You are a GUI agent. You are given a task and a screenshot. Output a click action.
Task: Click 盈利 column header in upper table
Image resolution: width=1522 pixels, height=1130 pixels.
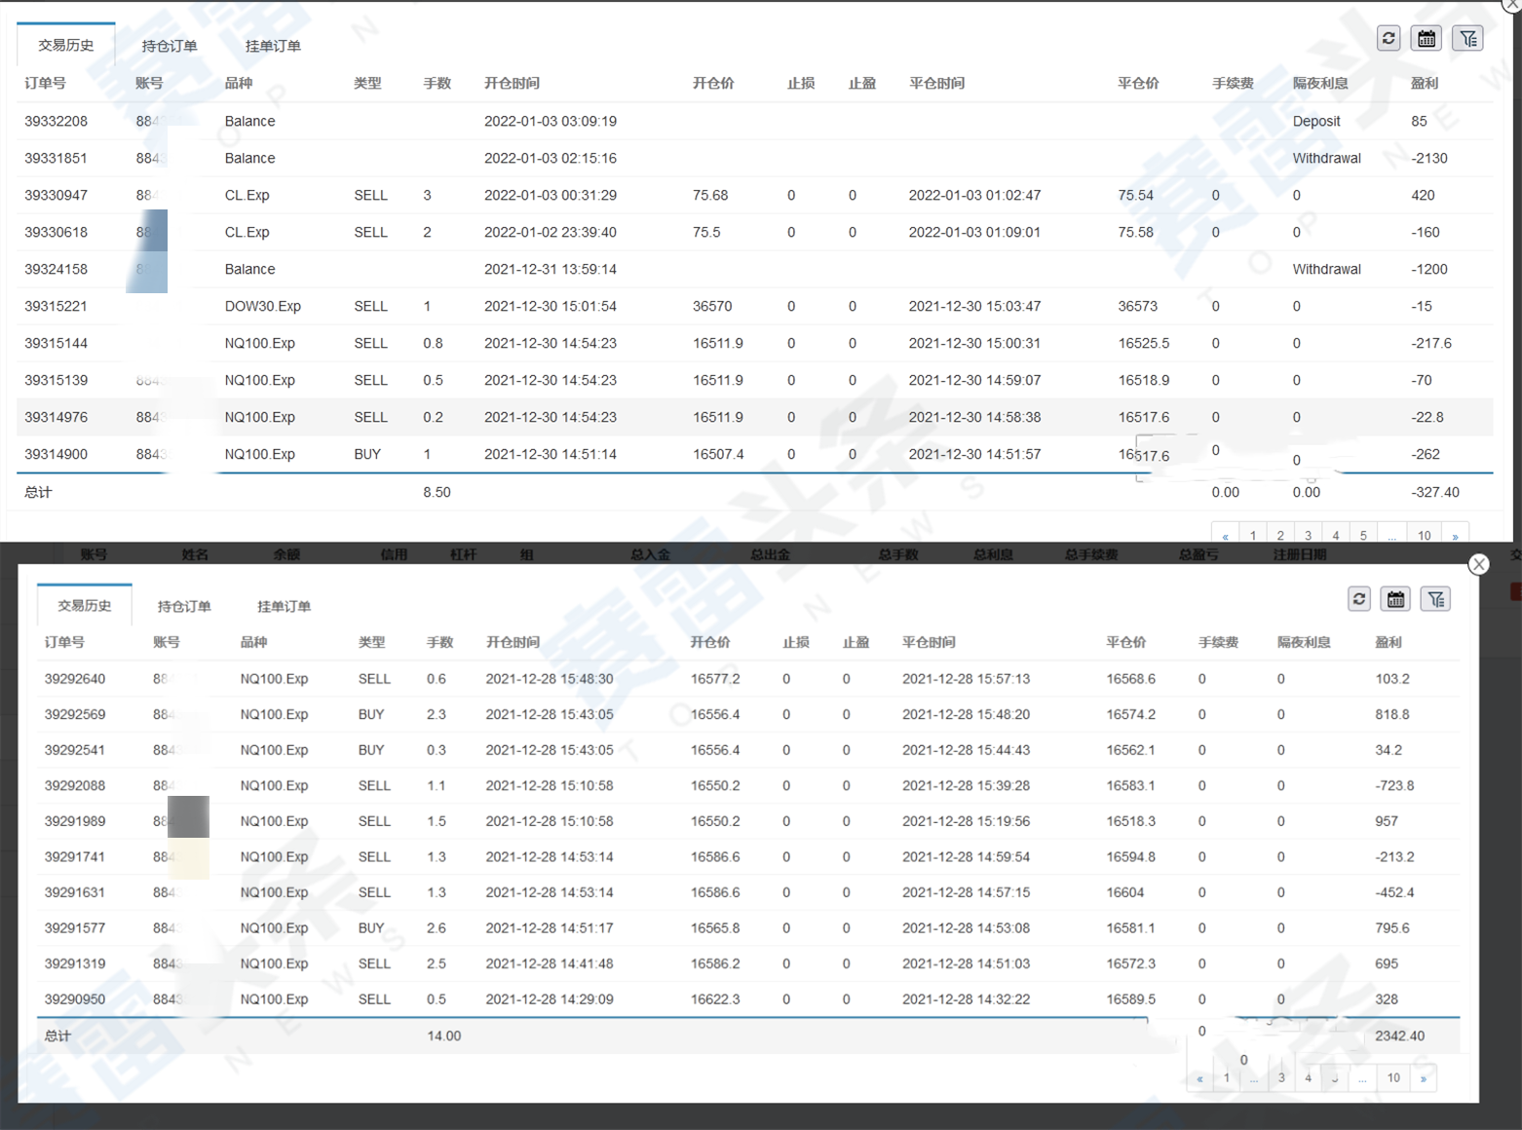tap(1424, 83)
